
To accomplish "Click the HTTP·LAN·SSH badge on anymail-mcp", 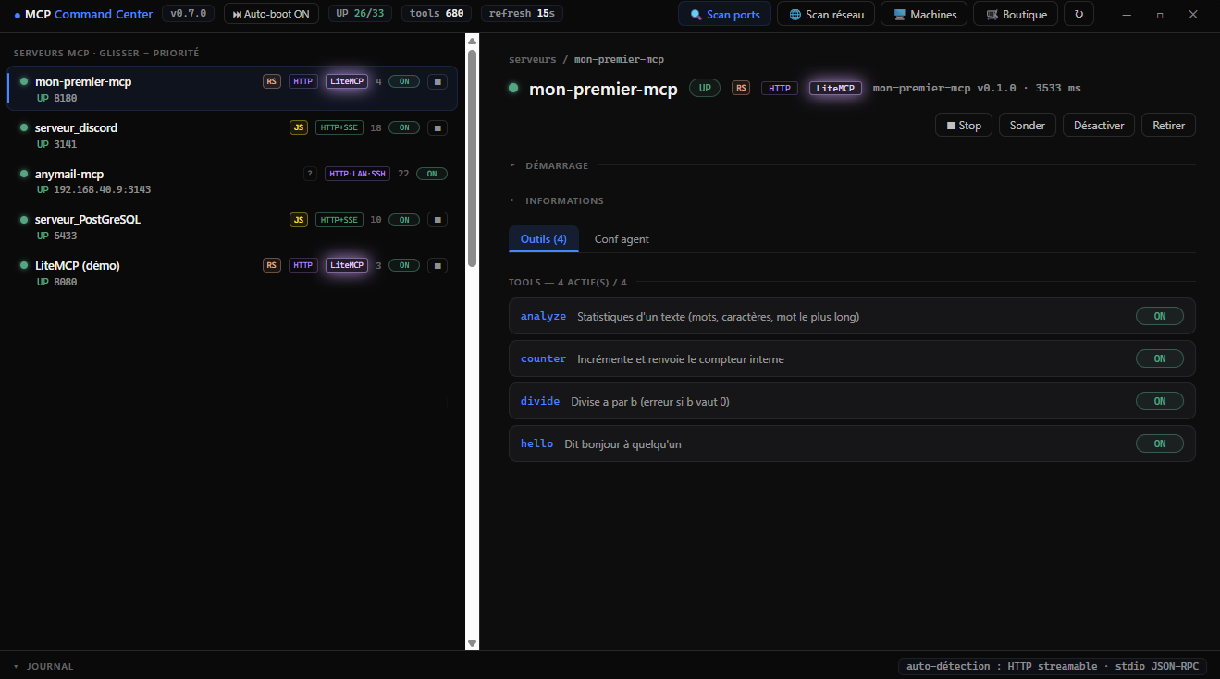I will (x=357, y=174).
